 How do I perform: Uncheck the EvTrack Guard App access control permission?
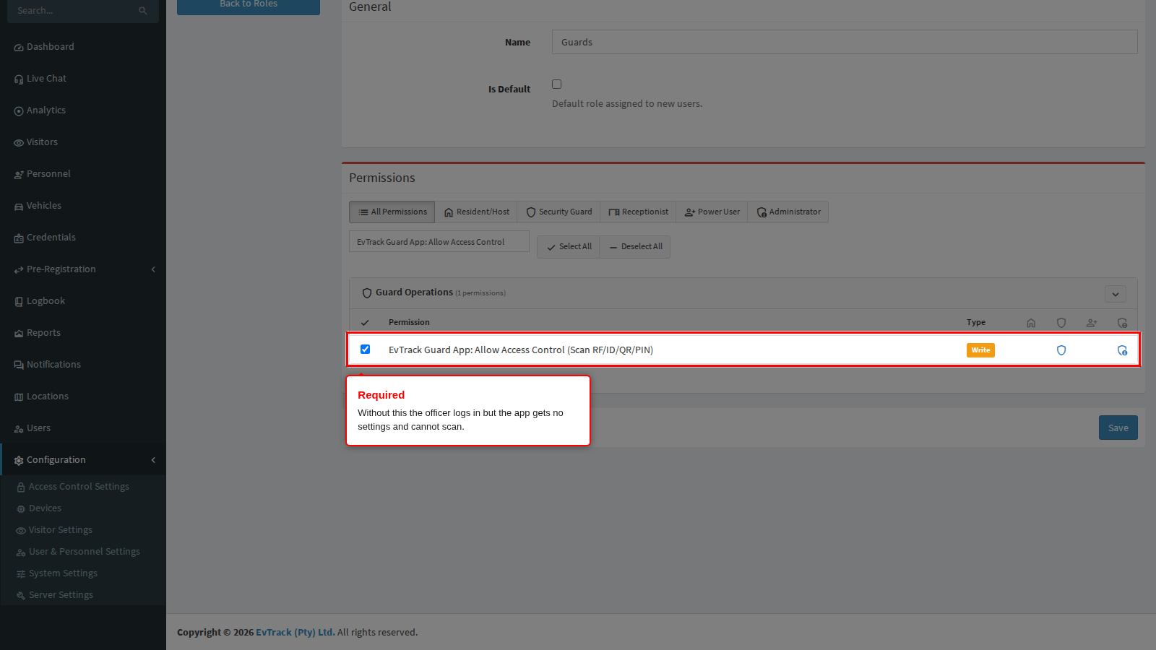click(x=366, y=350)
